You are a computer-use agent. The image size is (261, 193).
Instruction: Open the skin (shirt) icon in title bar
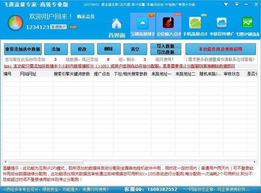click(x=226, y=4)
